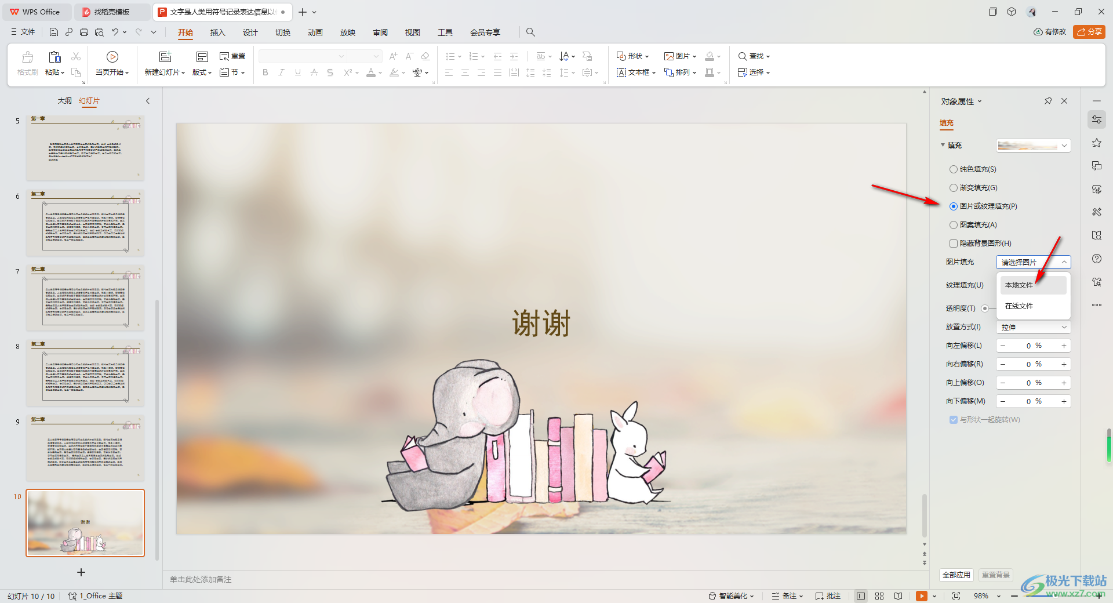Click the 分享 Share button
The image size is (1113, 603).
[1089, 32]
